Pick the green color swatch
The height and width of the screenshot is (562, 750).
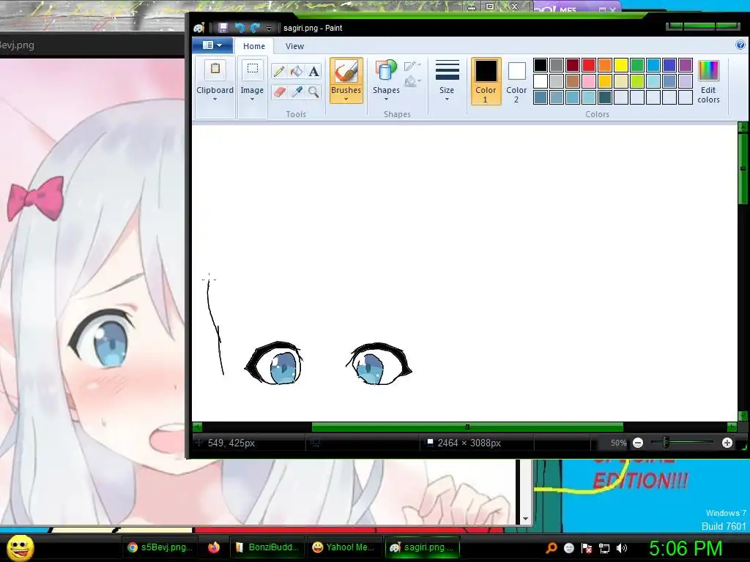coord(637,64)
